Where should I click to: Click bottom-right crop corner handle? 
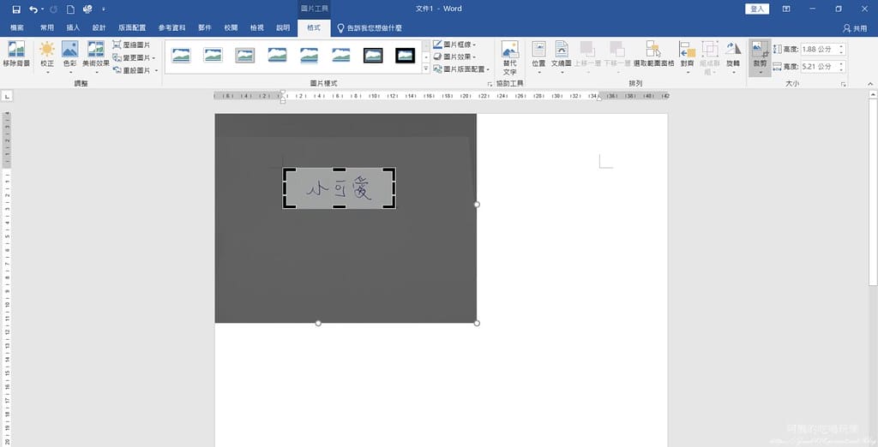[x=391, y=204]
